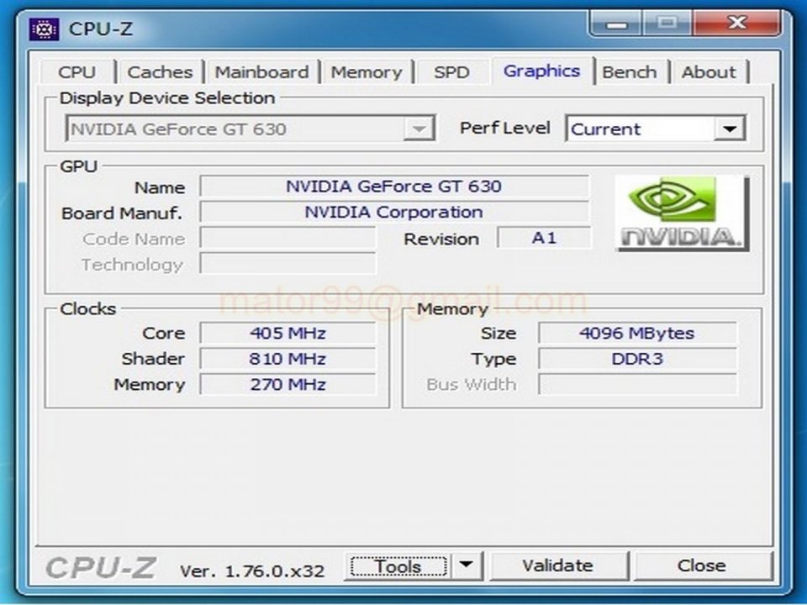The image size is (807, 605).
Task: Click the CPU-Z logo text at bottom left
Action: [x=100, y=569]
